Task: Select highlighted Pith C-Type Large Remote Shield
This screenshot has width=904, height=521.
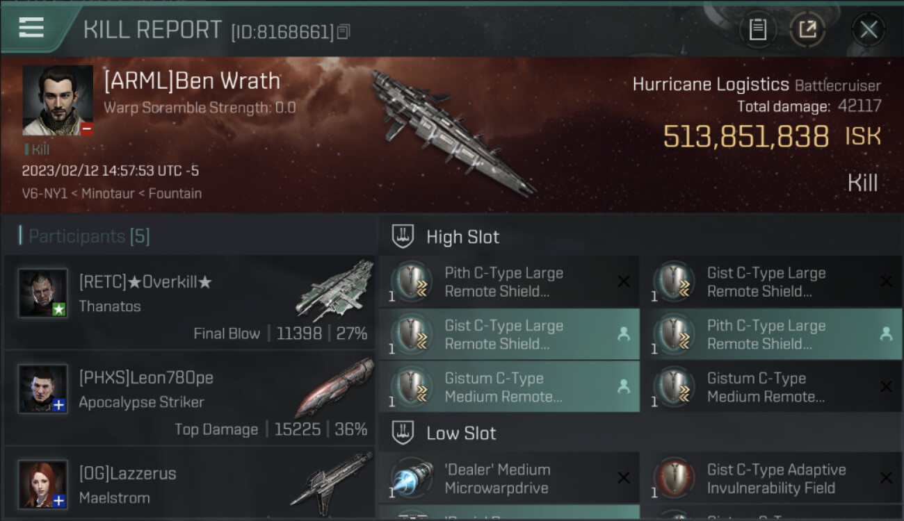Action: [771, 334]
